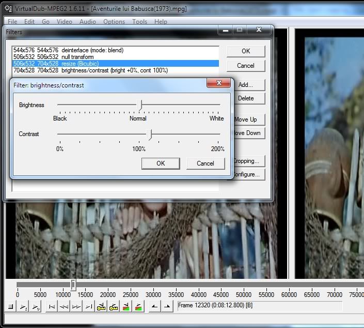The image size is (364, 328).
Task: Step forward one frame
Action: click(x=76, y=307)
